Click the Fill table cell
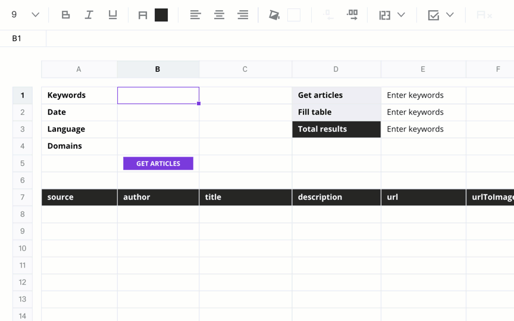 (x=336, y=112)
